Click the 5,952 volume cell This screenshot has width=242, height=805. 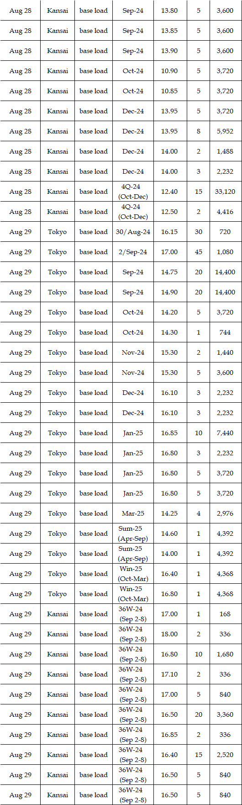(x=226, y=131)
